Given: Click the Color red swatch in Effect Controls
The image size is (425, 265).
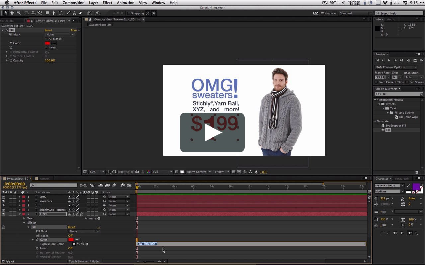Looking at the screenshot, I should click(x=47, y=43).
